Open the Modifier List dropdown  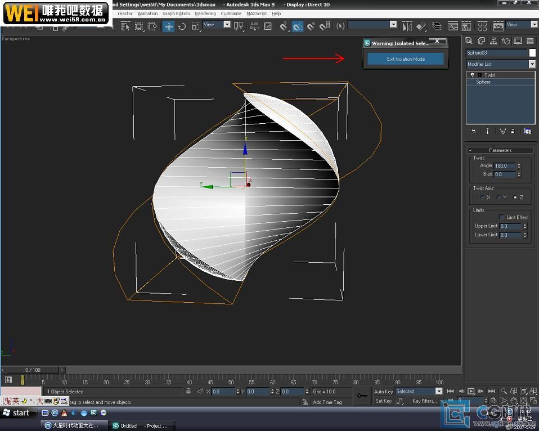pyautogui.click(x=501, y=64)
